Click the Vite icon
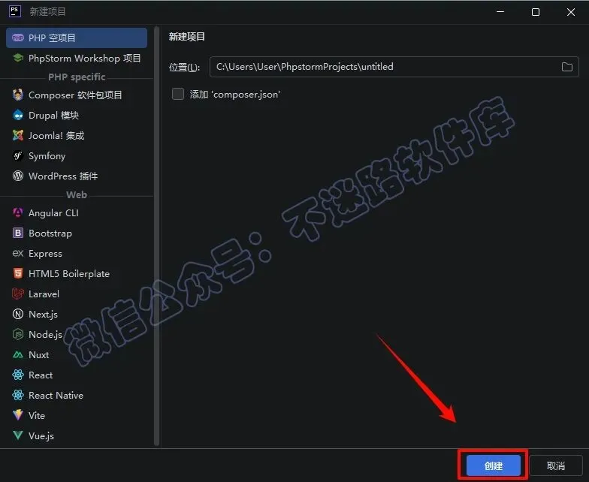Viewport: 589px width, 482px height. coord(18,415)
